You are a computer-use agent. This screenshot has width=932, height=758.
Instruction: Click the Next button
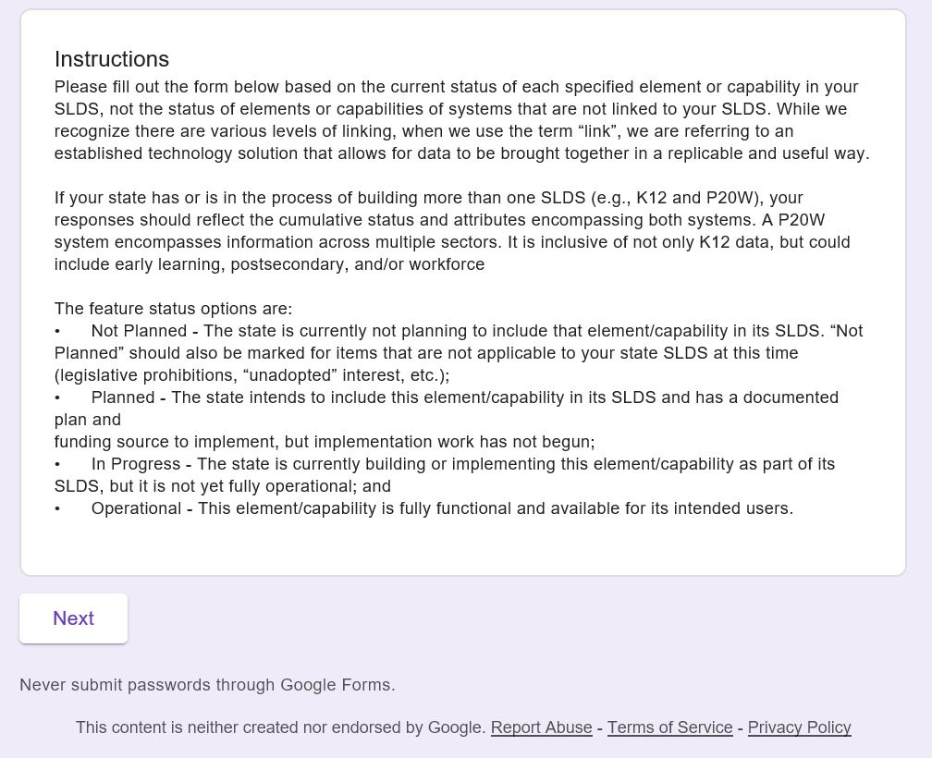point(73,618)
